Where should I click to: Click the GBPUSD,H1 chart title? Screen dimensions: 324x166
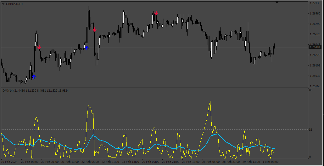tap(14, 4)
